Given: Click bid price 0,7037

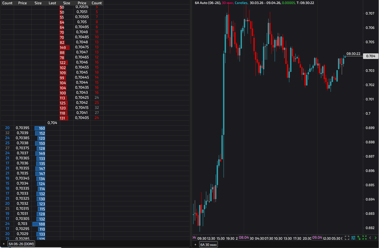Looking at the screenshot, I should click(23, 153).
